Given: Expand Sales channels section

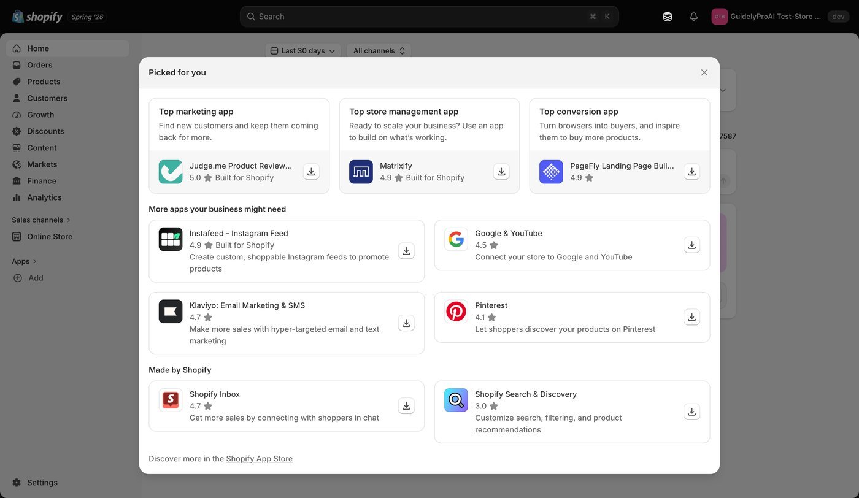Looking at the screenshot, I should tap(42, 220).
